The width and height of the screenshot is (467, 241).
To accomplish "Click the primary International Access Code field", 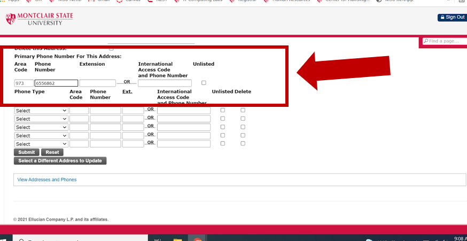I will [x=165, y=83].
